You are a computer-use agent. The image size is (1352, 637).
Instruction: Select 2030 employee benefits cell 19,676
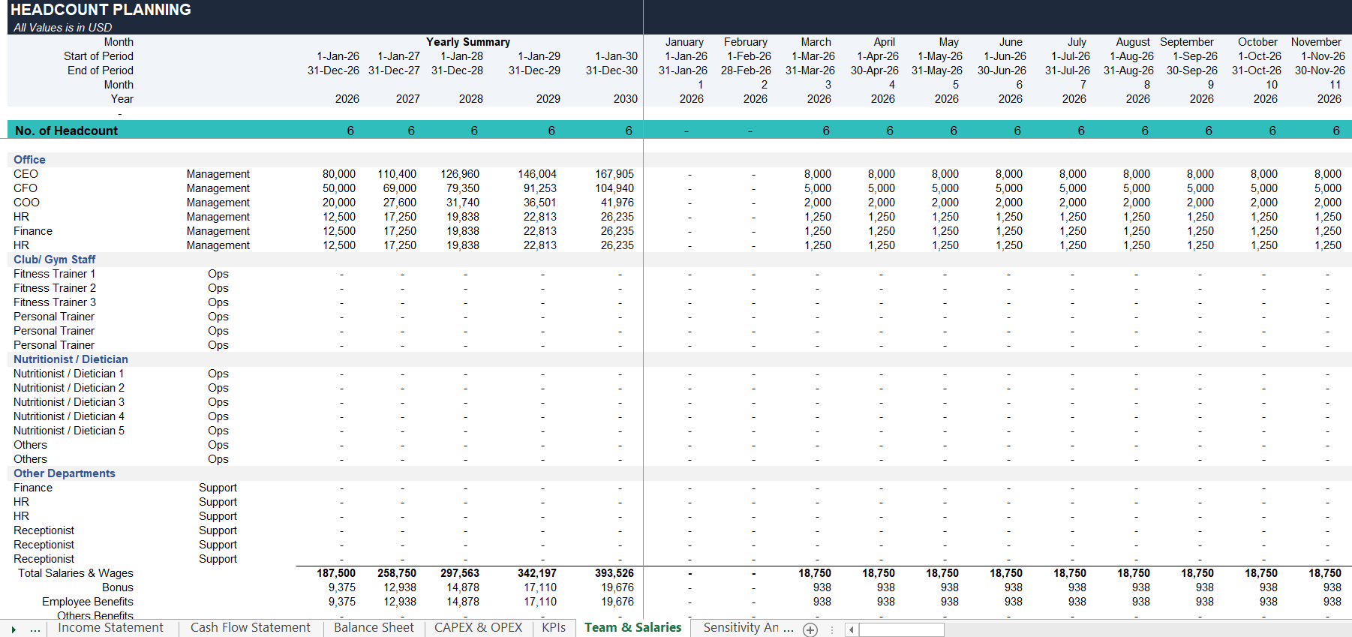coord(617,602)
